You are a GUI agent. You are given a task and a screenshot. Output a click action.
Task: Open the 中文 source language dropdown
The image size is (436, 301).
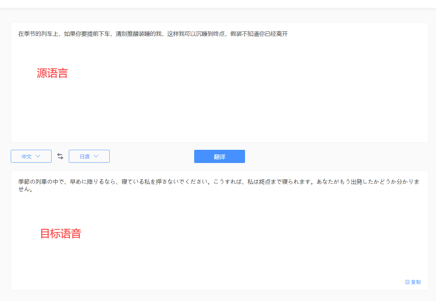click(31, 156)
